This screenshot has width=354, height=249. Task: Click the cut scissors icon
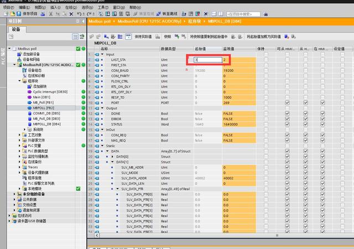coord(51,14)
